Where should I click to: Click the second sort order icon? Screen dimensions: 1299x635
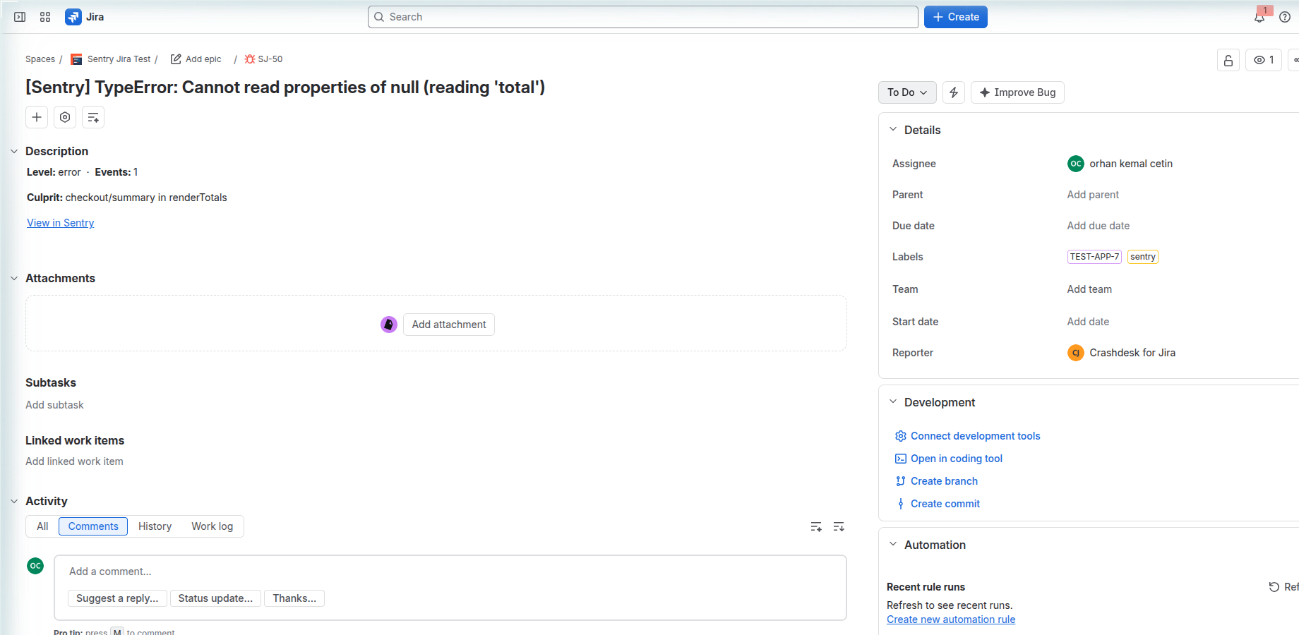(x=839, y=527)
